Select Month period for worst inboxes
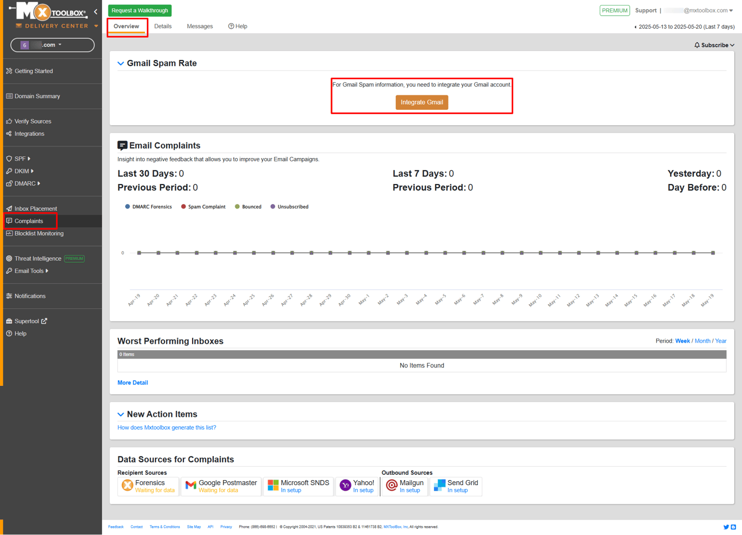Image resolution: width=742 pixels, height=535 pixels. coord(702,341)
